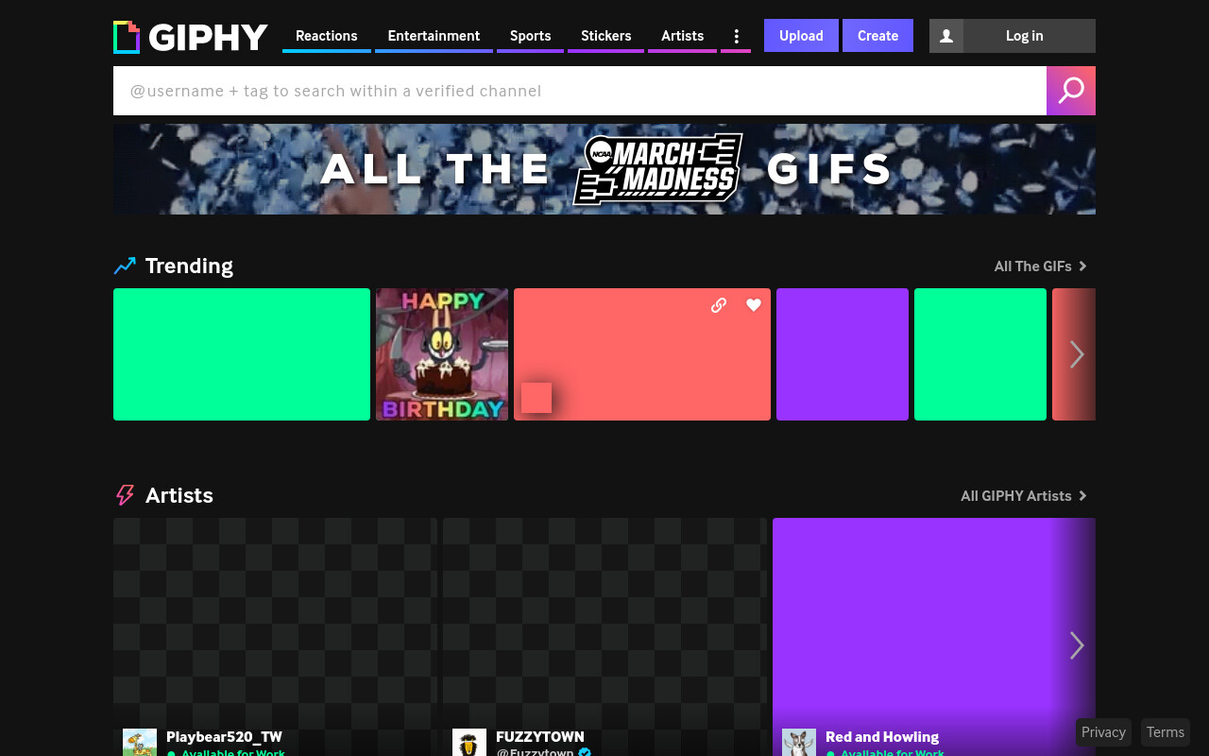1209x756 pixels.
Task: Click the FUZZYTOWN verified badge
Action: pos(585,752)
